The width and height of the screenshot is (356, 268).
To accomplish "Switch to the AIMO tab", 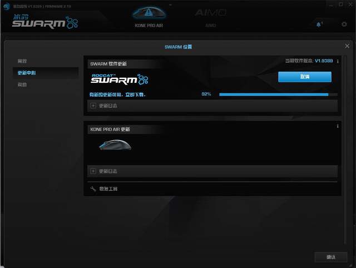I will pos(210,17).
